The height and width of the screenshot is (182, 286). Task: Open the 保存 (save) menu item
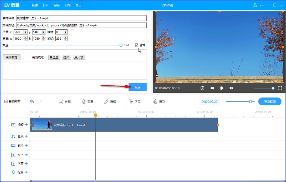coord(56,5)
